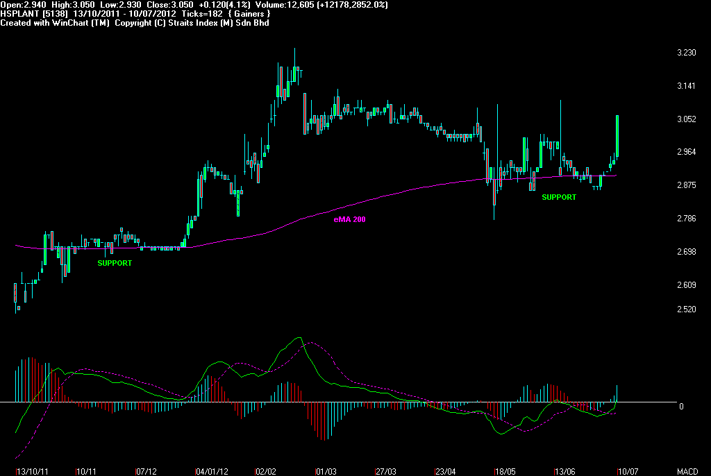Viewport: 711px width, 476px height.
Task: Click the Low:2.930 header value
Action: pyautogui.click(x=121, y=5)
